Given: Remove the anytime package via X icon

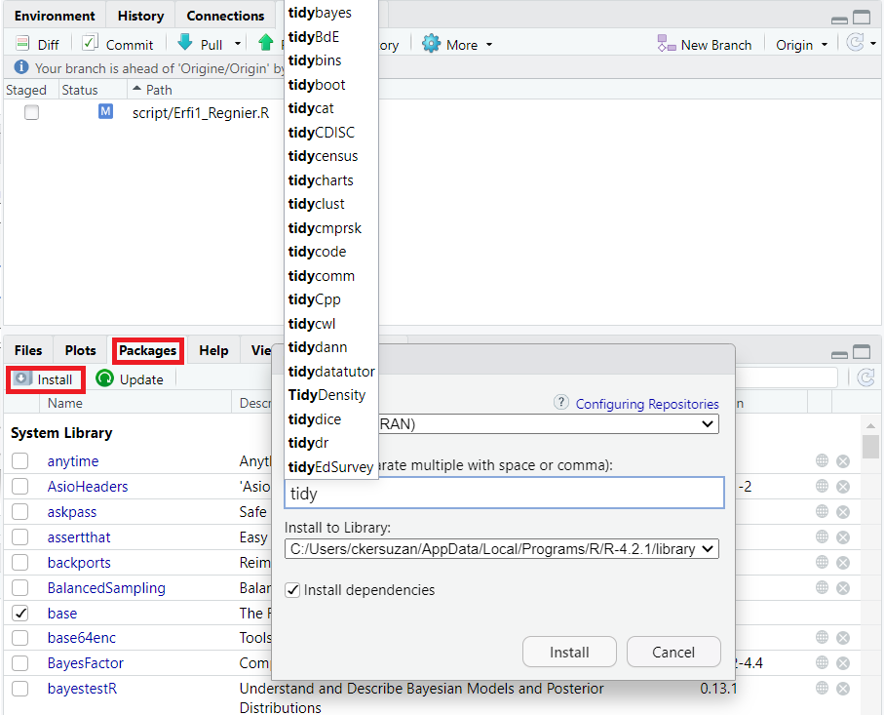Looking at the screenshot, I should (x=843, y=461).
